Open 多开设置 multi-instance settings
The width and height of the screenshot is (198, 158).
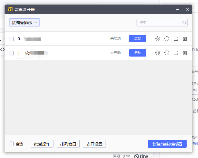click(94, 144)
